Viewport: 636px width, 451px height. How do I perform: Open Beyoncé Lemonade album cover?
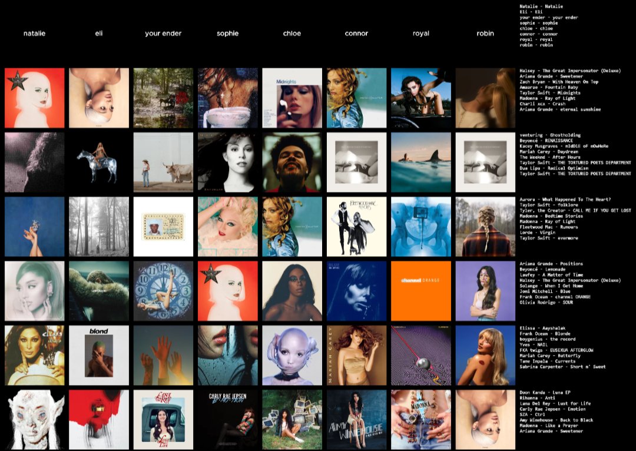pyautogui.click(x=99, y=291)
